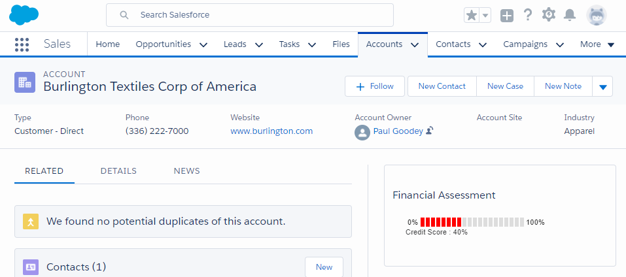Click the search magnifier icon
626x277 pixels.
click(124, 15)
